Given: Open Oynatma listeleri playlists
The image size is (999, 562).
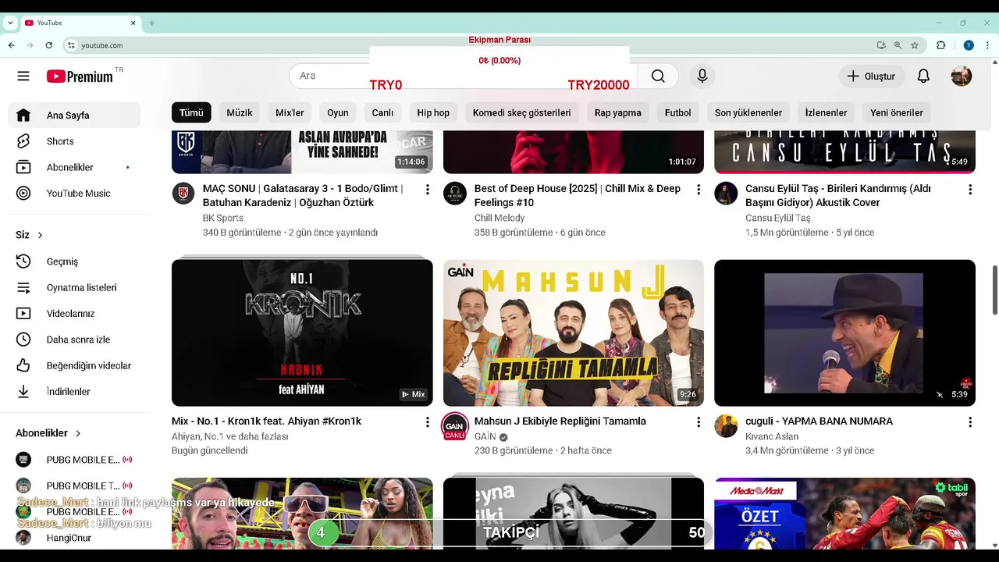Looking at the screenshot, I should pyautogui.click(x=74, y=287).
